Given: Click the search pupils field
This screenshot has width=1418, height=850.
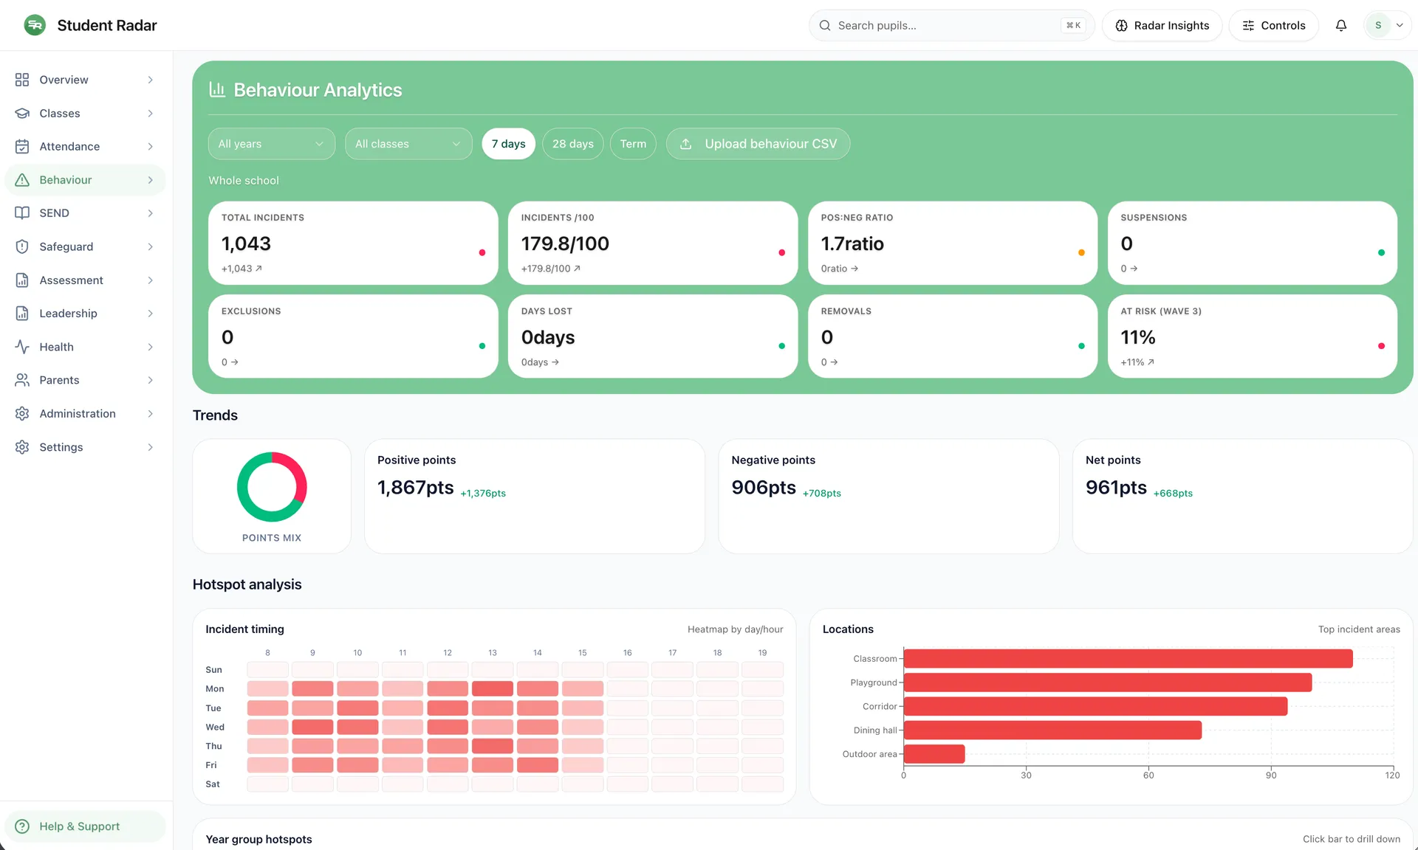Looking at the screenshot, I should tap(951, 25).
